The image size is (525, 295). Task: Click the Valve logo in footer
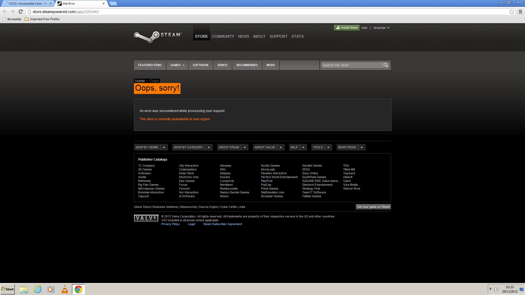(146, 218)
